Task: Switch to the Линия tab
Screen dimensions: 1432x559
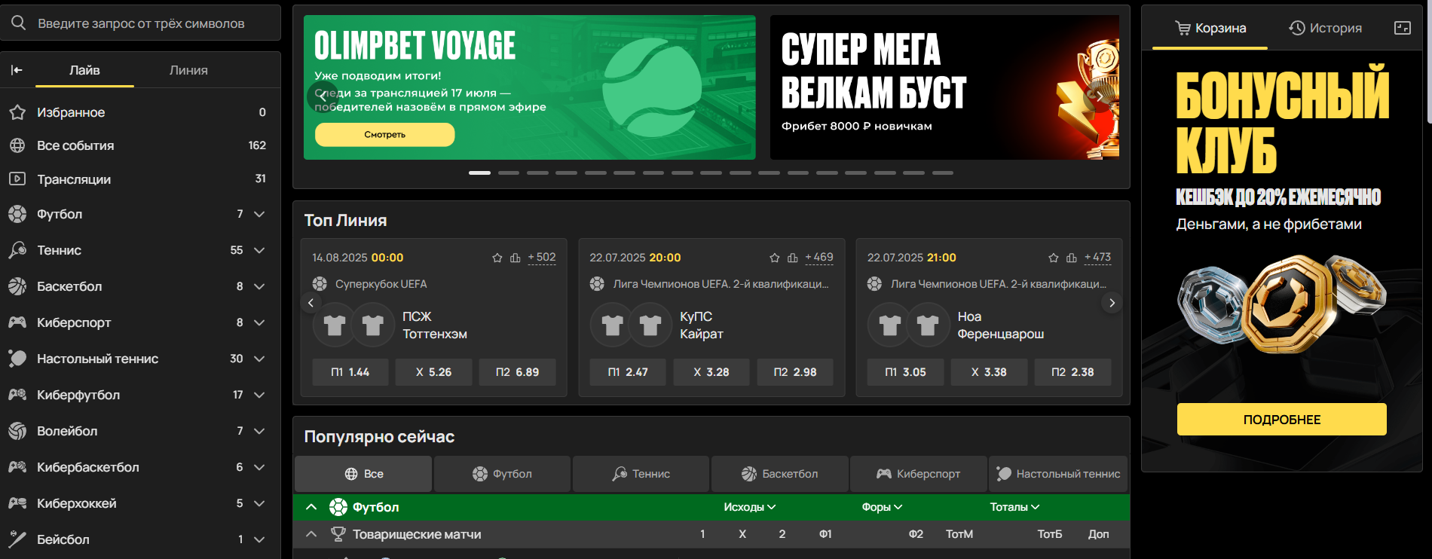Action: pos(188,70)
